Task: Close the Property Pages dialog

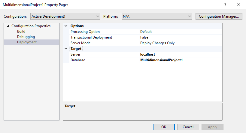Action: point(239,5)
